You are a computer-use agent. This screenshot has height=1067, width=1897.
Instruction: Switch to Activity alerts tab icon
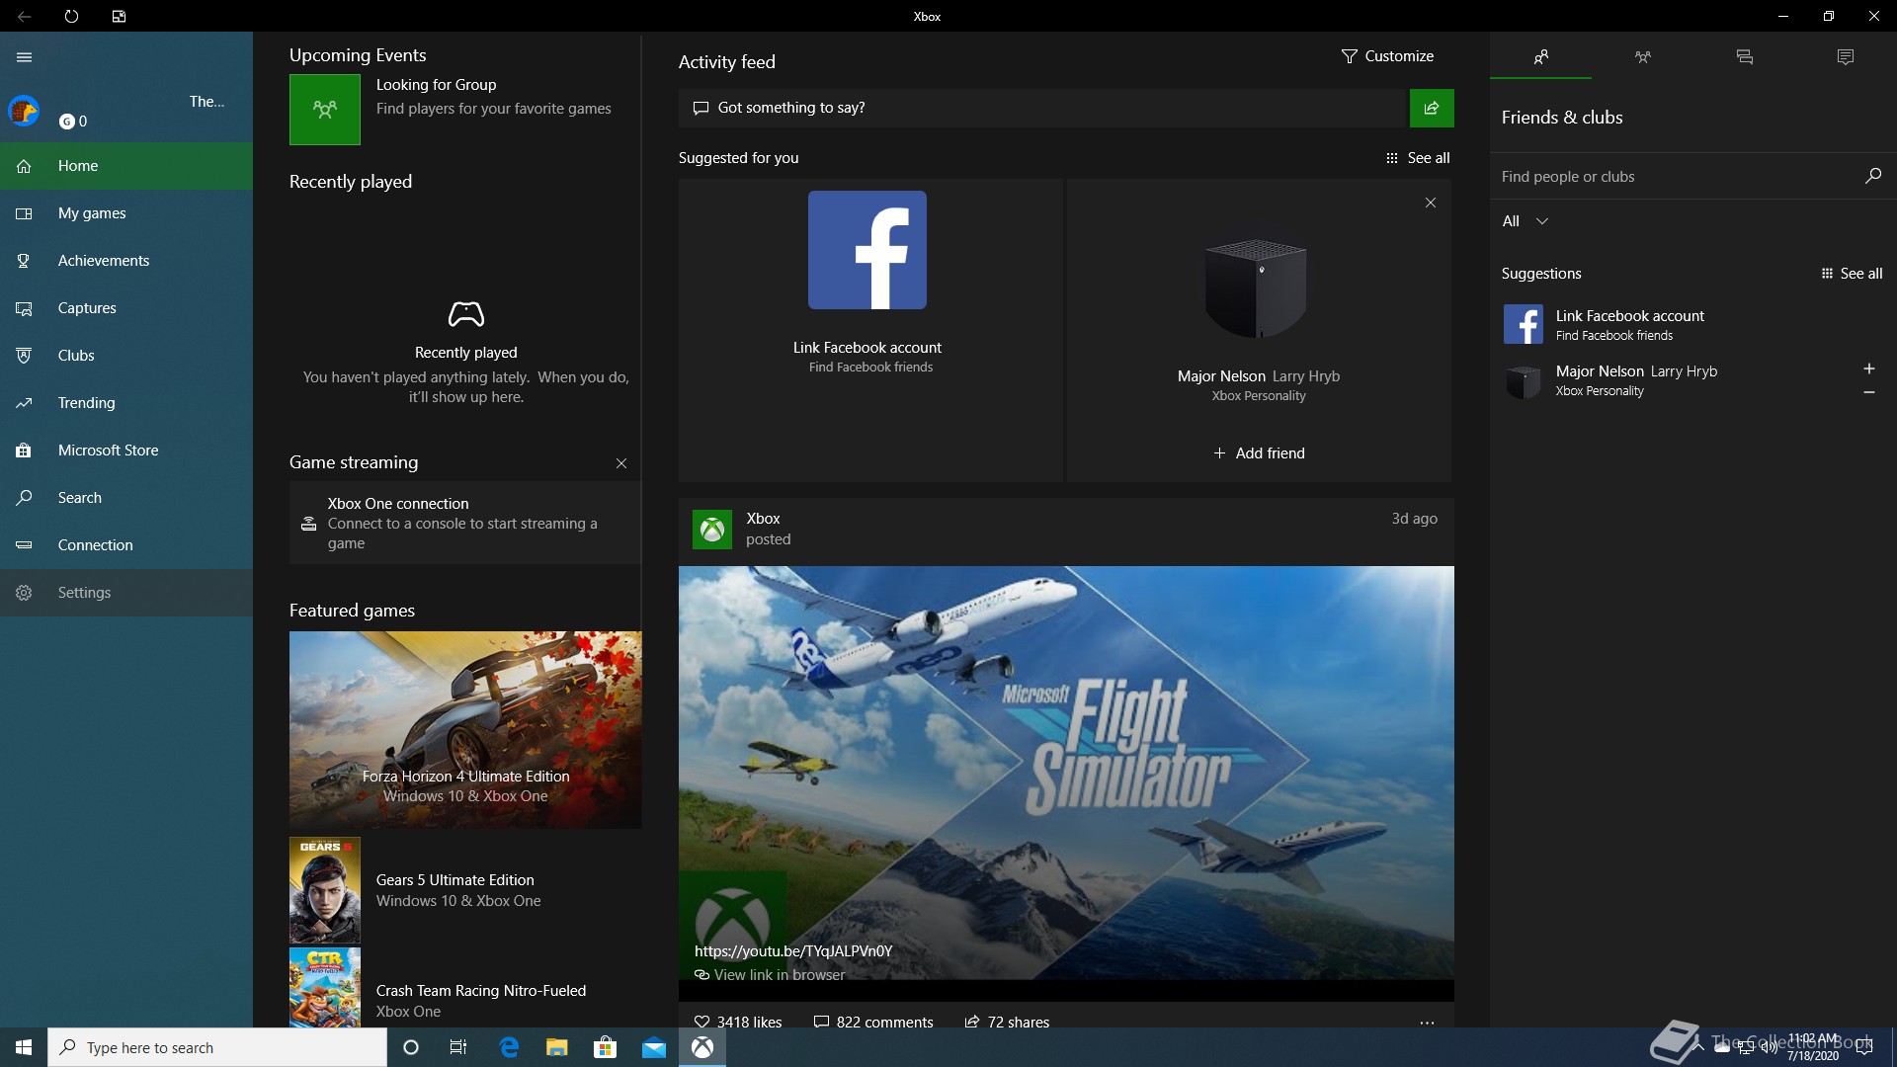coord(1845,57)
